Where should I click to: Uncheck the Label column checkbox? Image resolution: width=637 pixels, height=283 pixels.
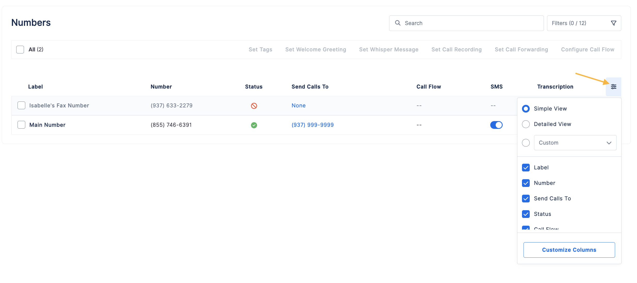(526, 168)
